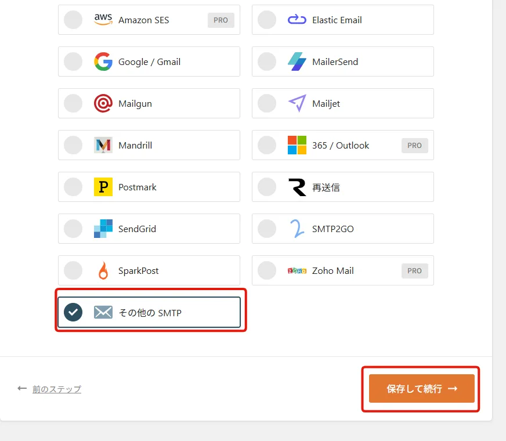This screenshot has height=441, width=506.
Task: Click the PRO badge on Amazon SES
Action: 221,20
